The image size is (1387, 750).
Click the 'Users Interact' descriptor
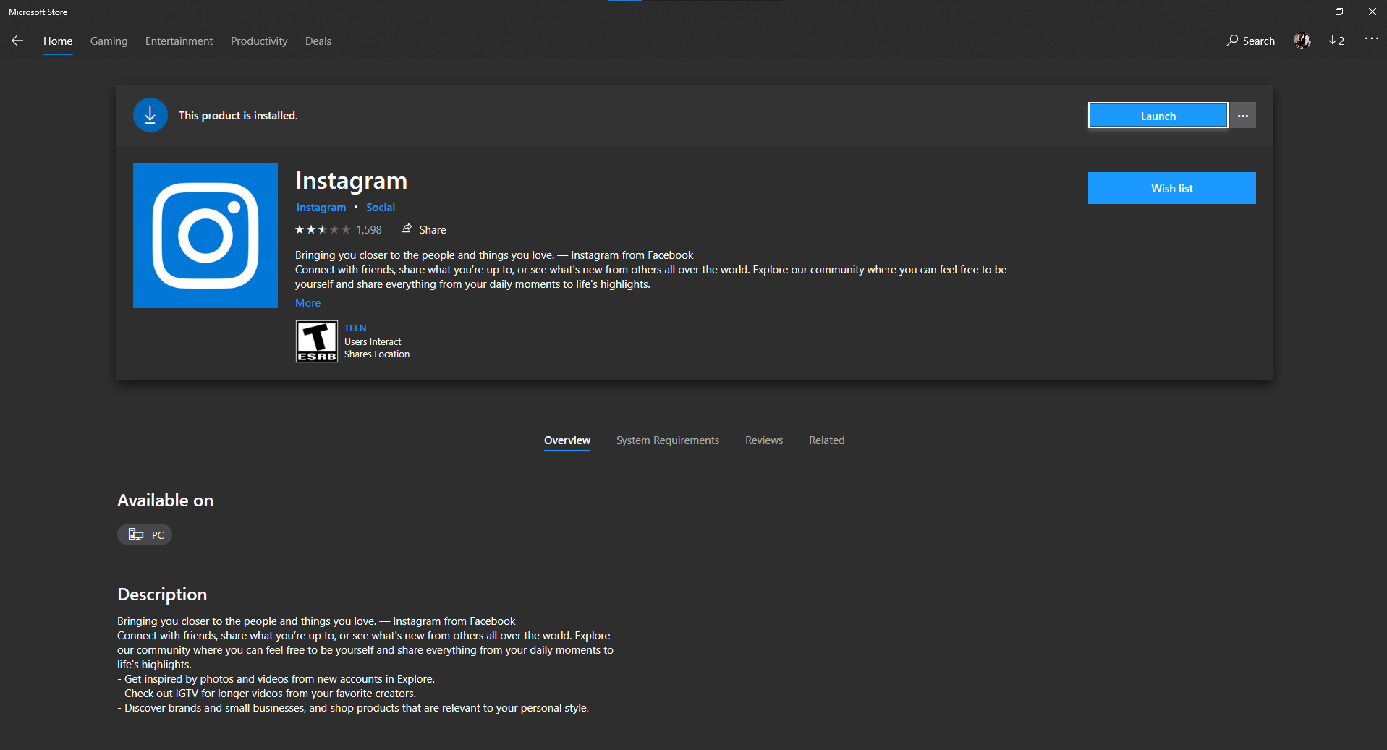[x=373, y=342]
